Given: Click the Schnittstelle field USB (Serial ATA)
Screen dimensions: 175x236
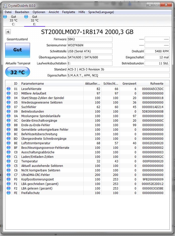Looking at the screenshot, I should coord(90,51).
